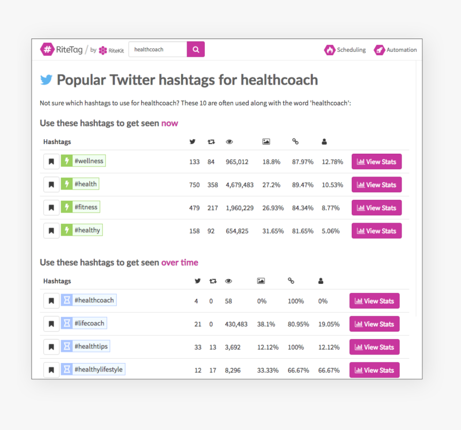Bookmark the #healthcoach hashtag
Image resolution: width=461 pixels, height=430 pixels.
(51, 301)
